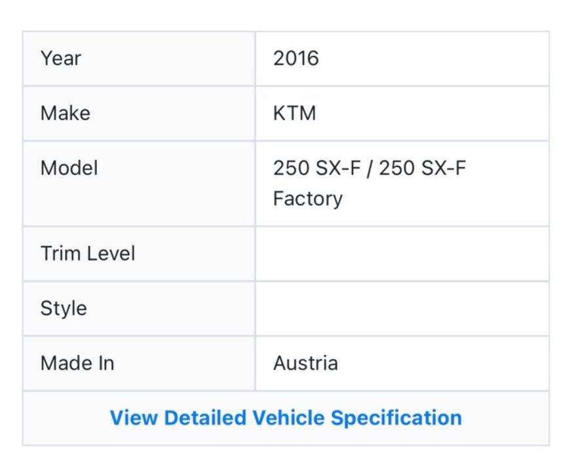This screenshot has width=572, height=459.
Task: Click the Model label cell
Action: (x=69, y=168)
